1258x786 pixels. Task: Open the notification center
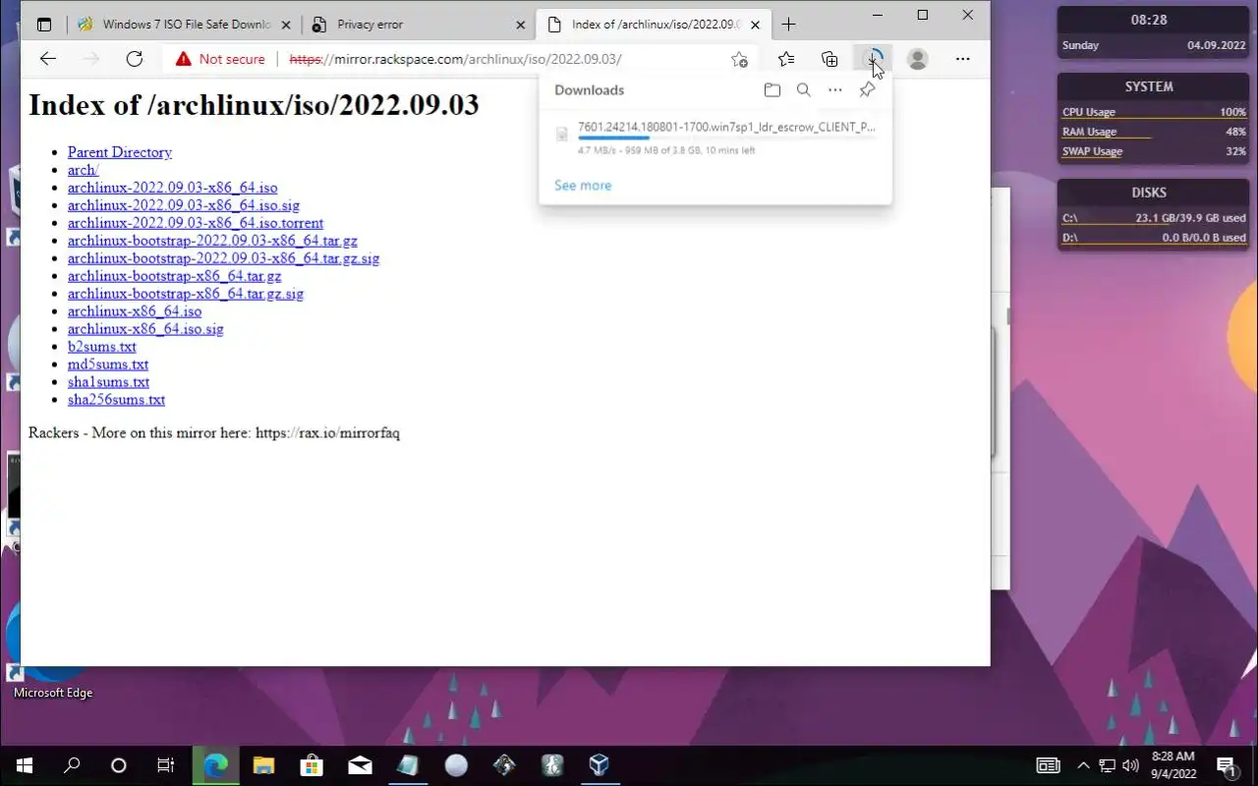pyautogui.click(x=1227, y=765)
